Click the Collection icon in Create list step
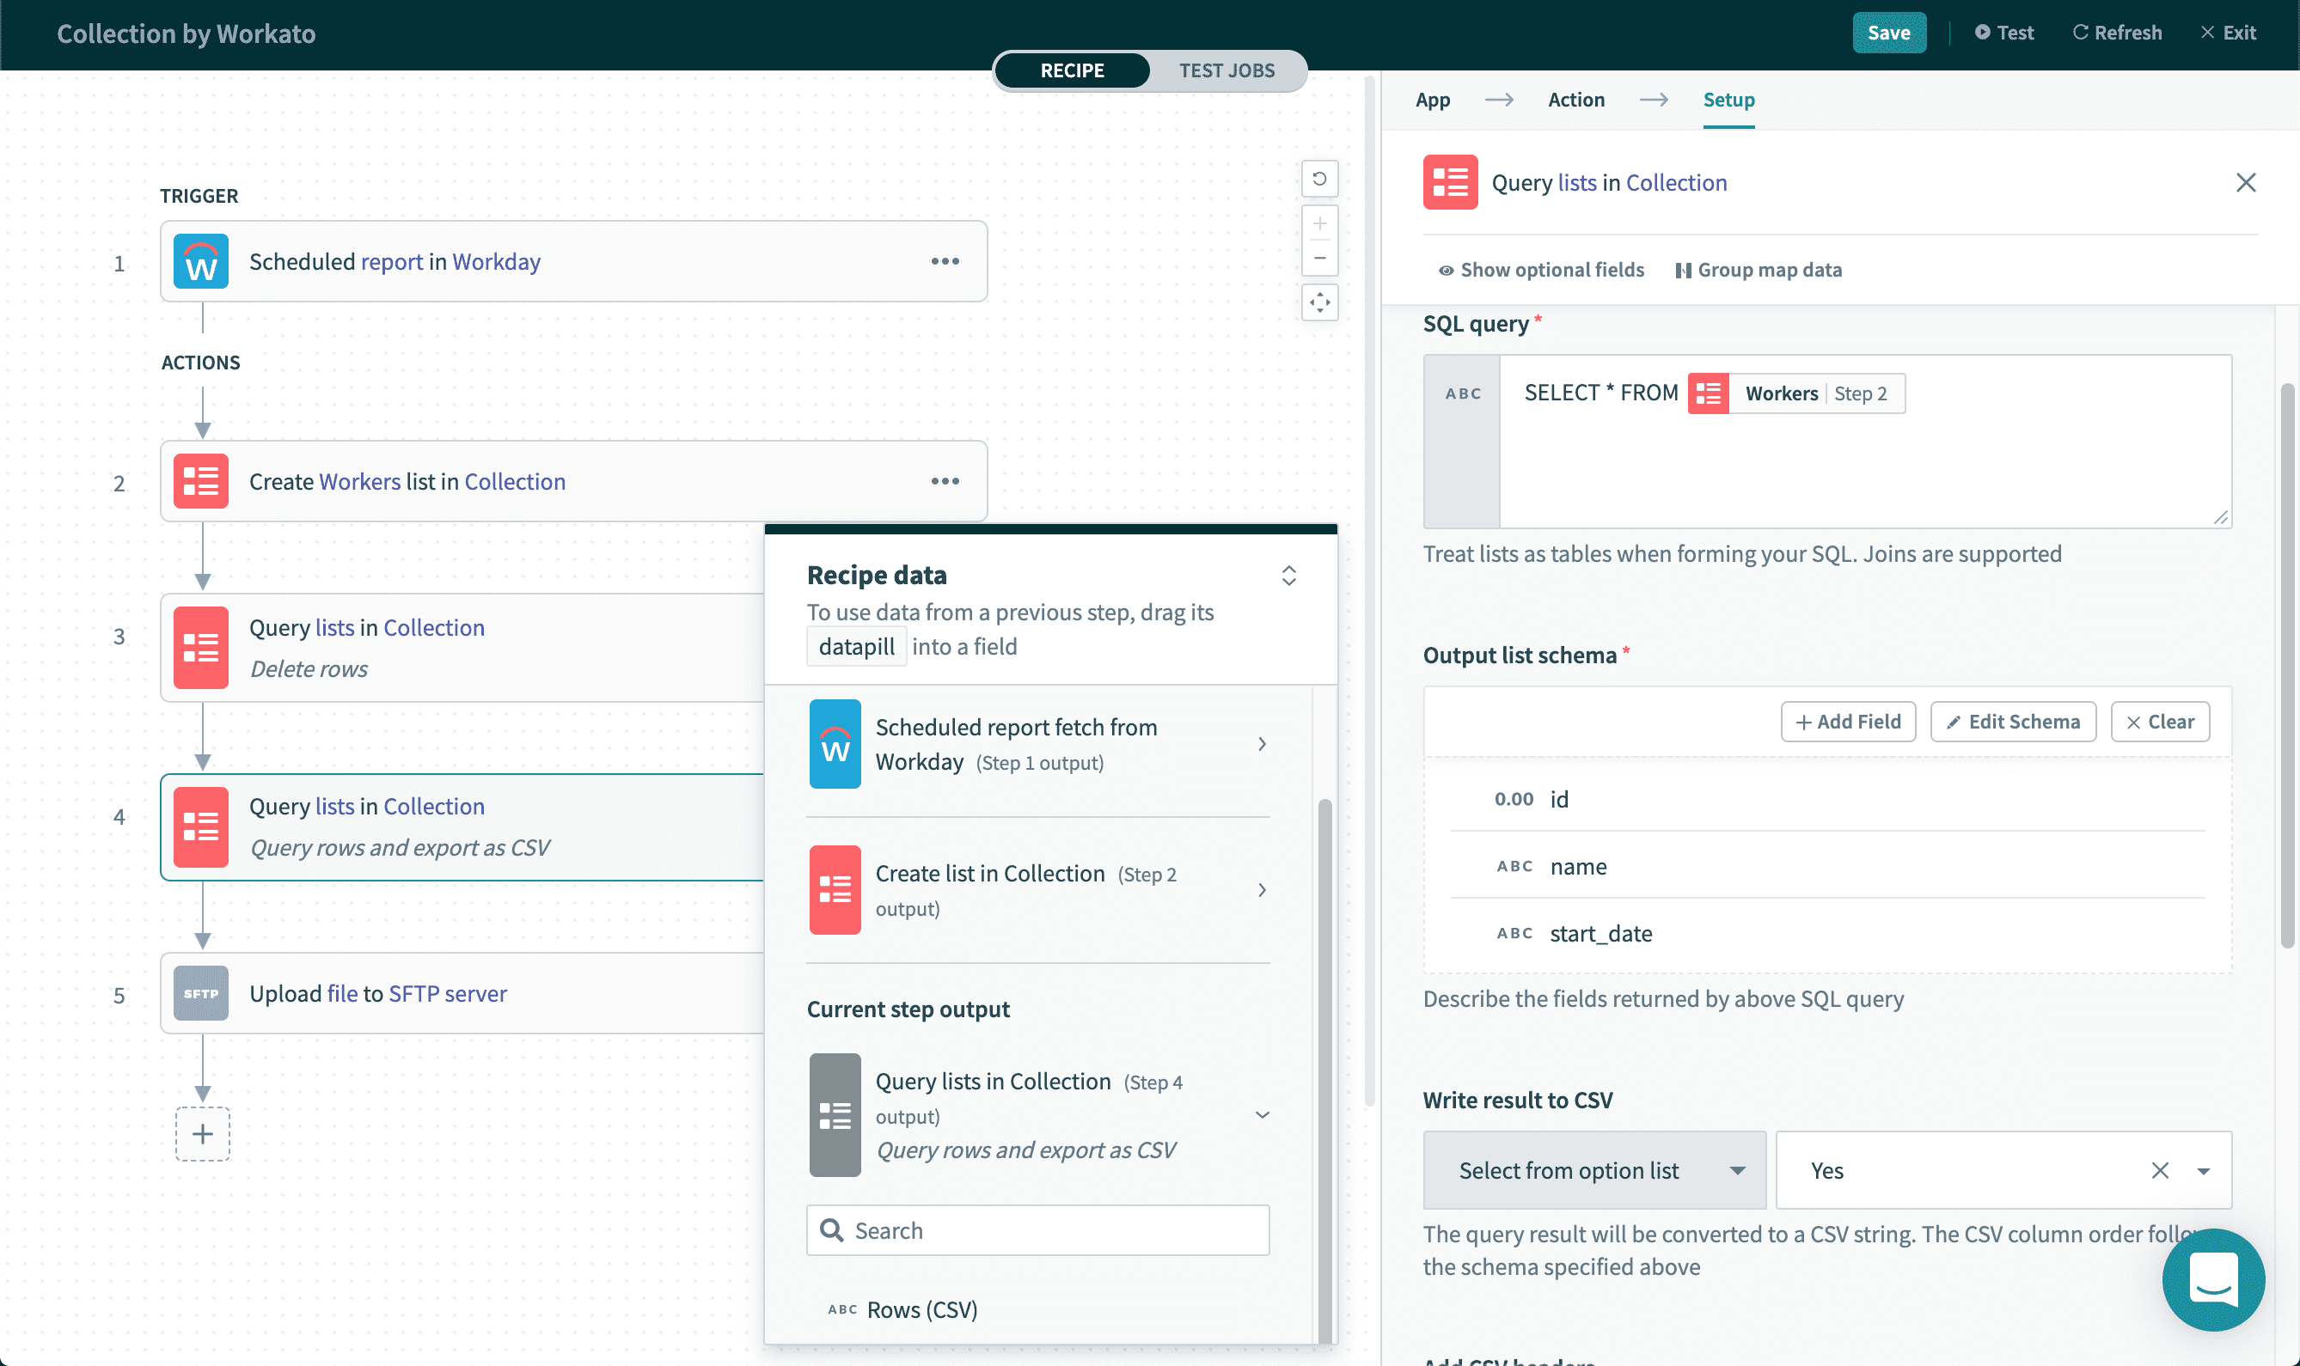The width and height of the screenshot is (2300, 1366). (x=835, y=889)
